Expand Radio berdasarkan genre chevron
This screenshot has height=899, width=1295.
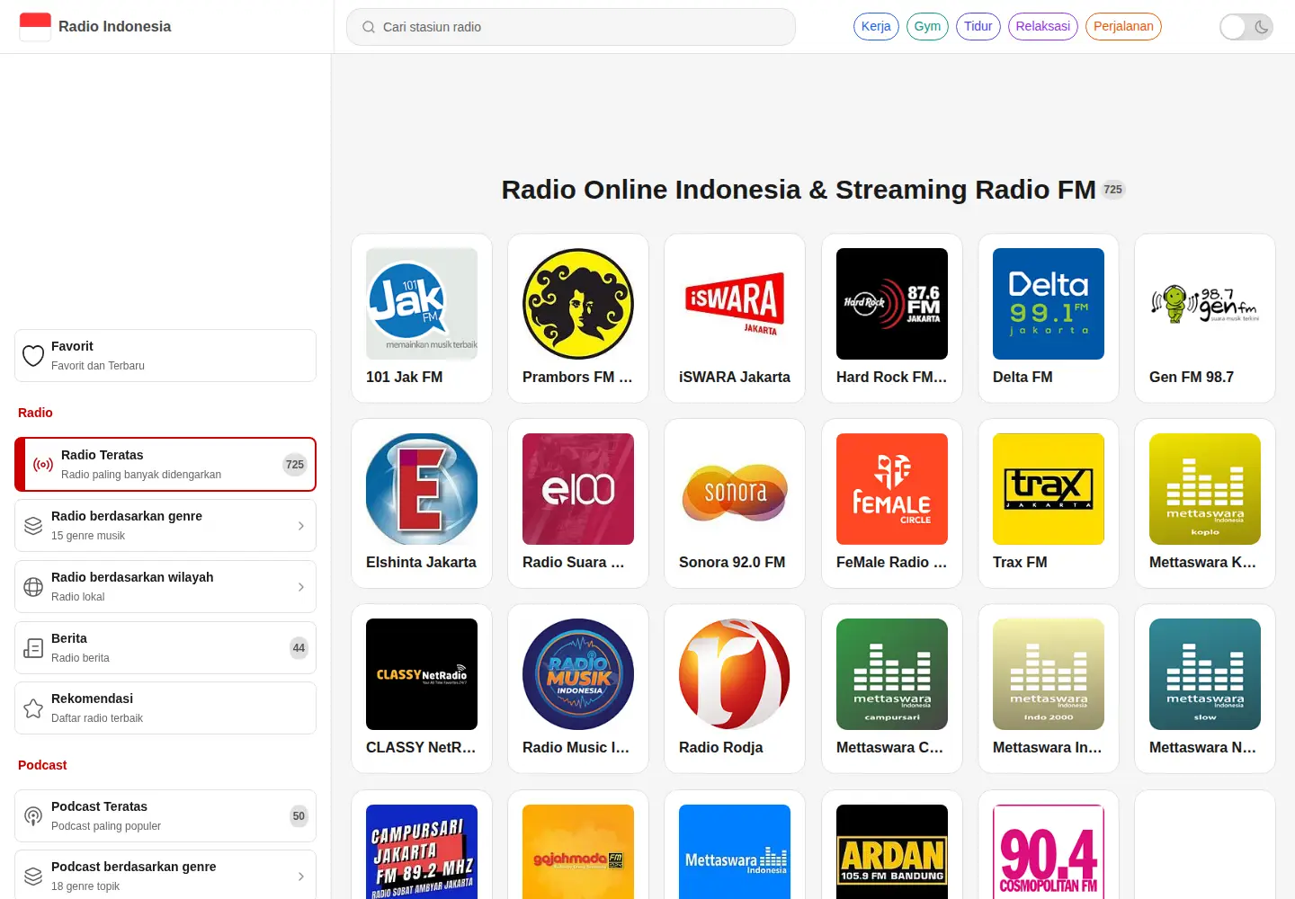tap(300, 526)
